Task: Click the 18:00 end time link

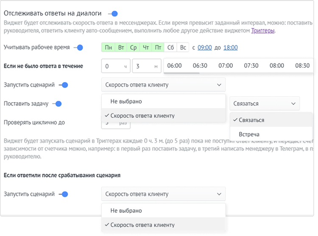Action: coord(230,47)
